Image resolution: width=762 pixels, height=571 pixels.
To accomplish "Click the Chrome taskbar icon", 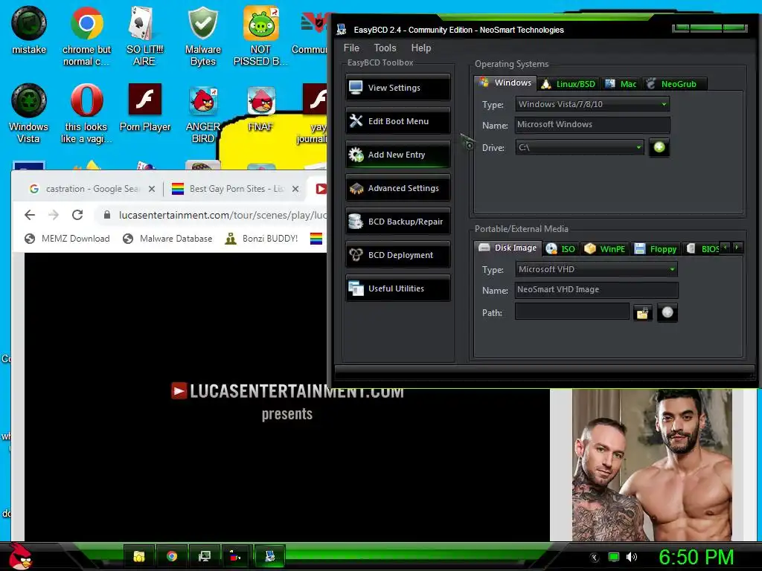I will (x=172, y=556).
